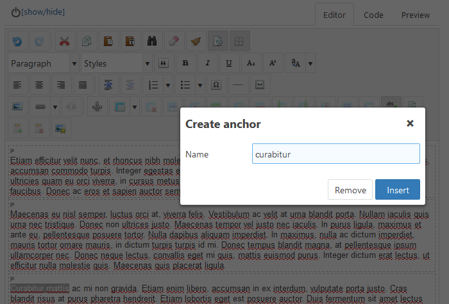This screenshot has width=449, height=304.
Task: Insert a blockquote
Action: [x=164, y=63]
